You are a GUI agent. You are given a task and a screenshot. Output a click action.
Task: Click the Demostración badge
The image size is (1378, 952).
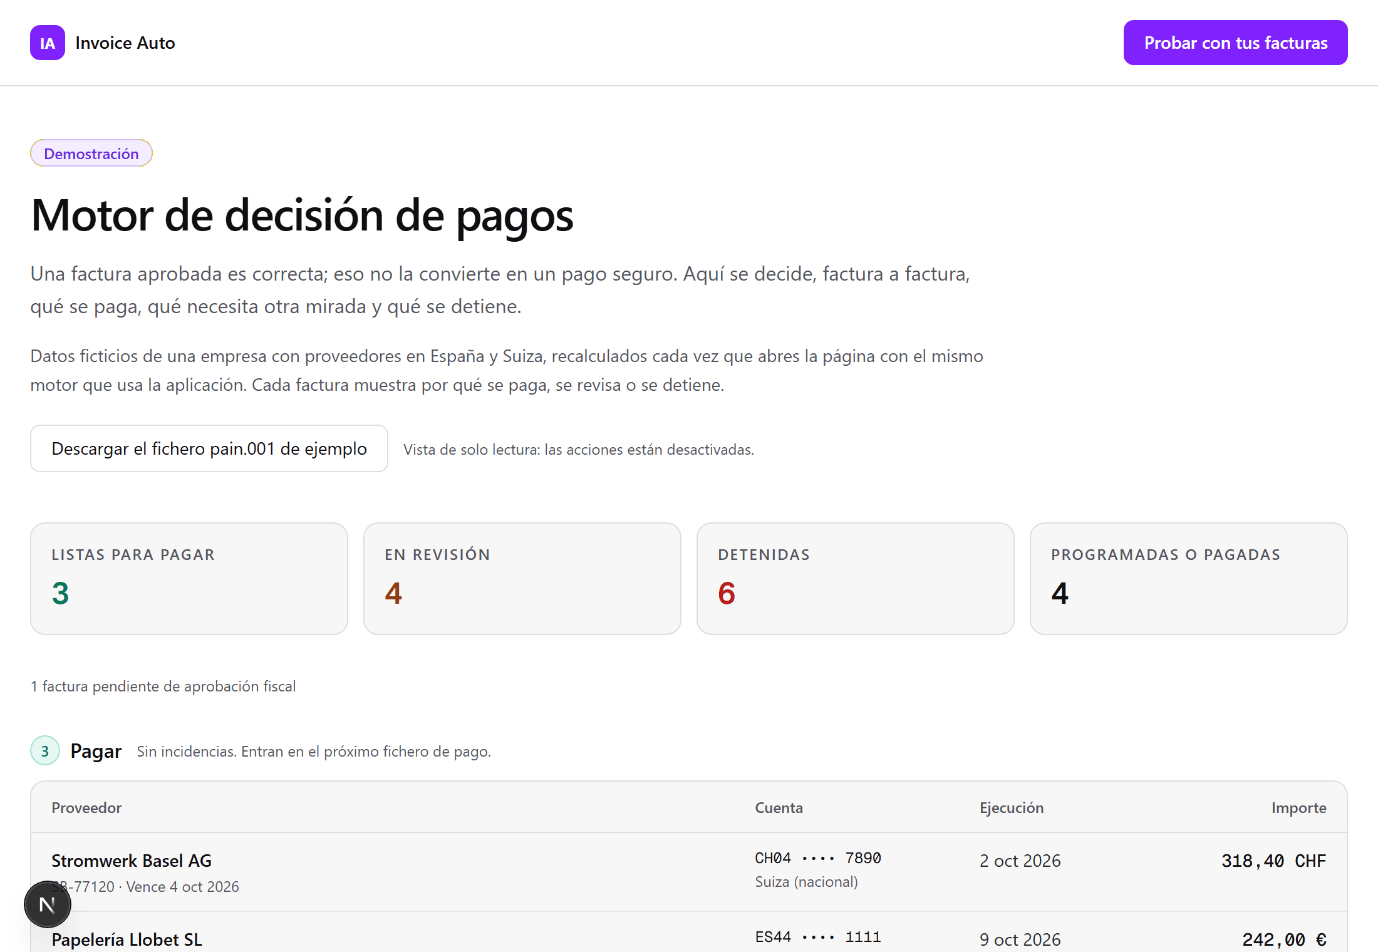pos(91,153)
